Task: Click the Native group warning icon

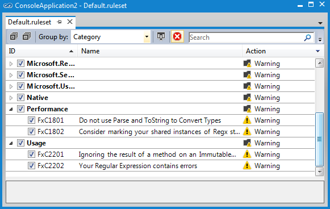Action: tap(247, 98)
